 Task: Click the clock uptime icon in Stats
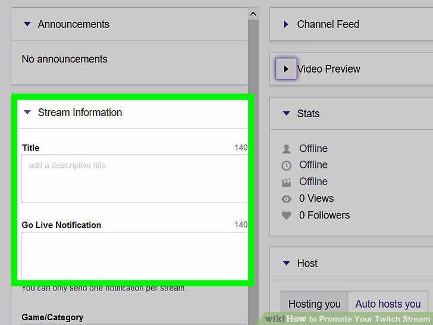(x=286, y=165)
